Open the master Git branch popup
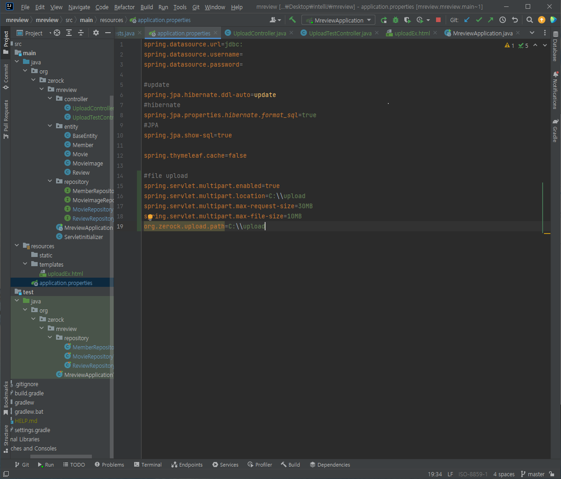Screen dimensions: 561x479 coord(533,474)
